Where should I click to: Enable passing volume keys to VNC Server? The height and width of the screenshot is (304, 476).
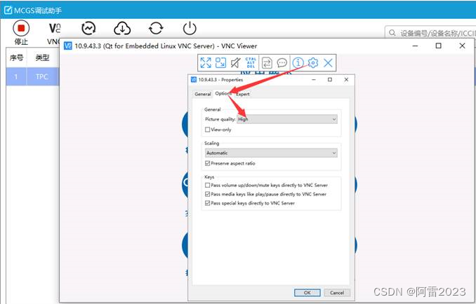208,185
